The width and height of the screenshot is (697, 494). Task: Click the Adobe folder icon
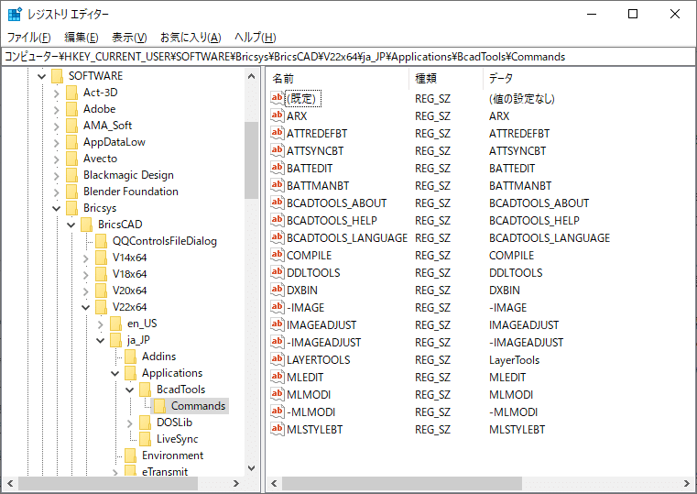pos(71,109)
